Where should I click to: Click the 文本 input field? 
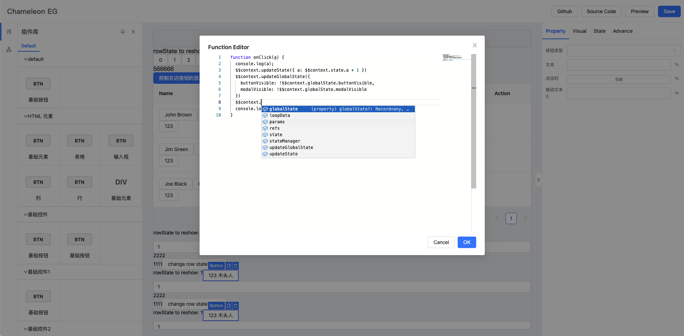tap(619, 65)
